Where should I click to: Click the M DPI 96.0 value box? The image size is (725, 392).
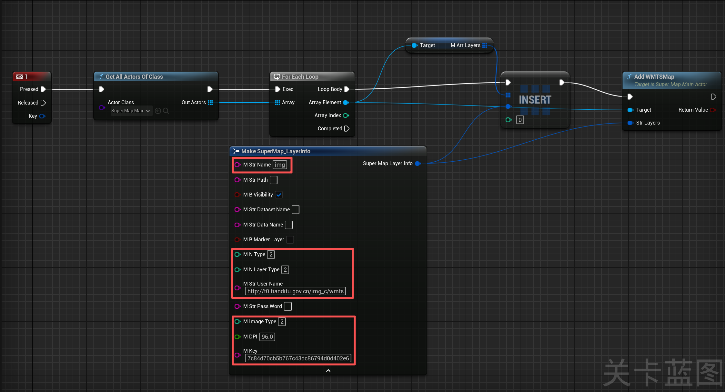tap(267, 337)
